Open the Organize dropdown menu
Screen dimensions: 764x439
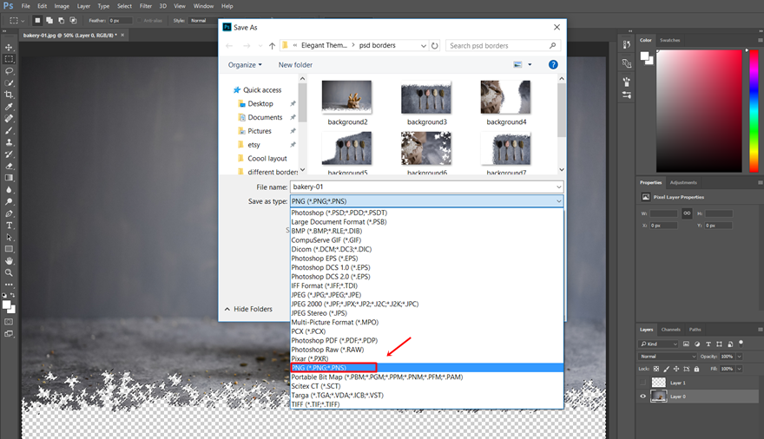pos(245,65)
